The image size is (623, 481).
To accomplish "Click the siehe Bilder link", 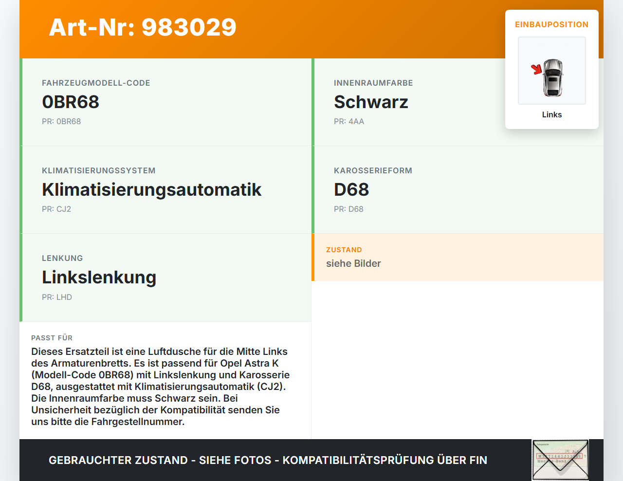I will pos(353,263).
